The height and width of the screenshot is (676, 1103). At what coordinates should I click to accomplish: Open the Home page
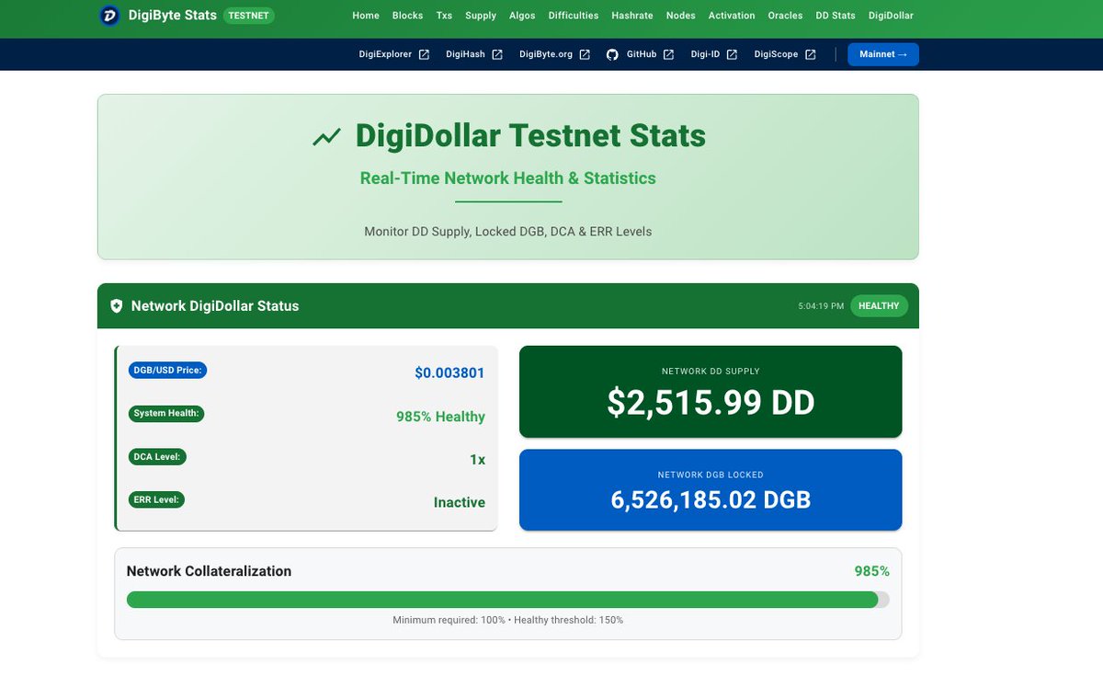(x=366, y=16)
